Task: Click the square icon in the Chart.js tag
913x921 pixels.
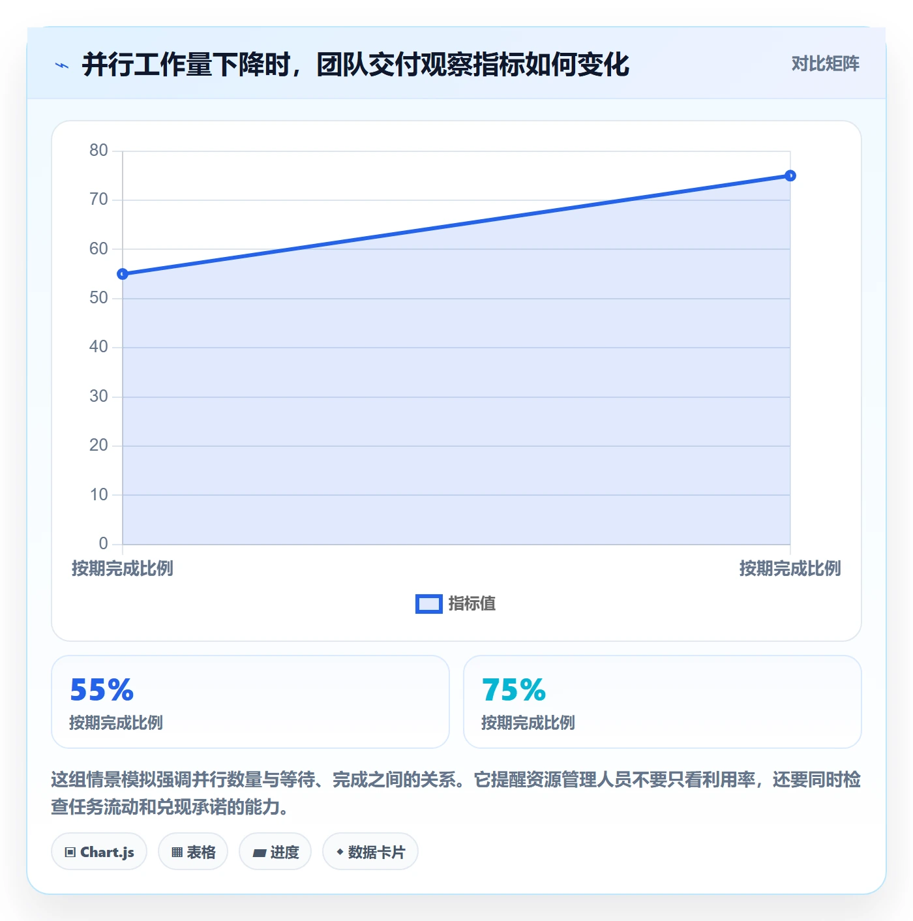Action: pyautogui.click(x=70, y=852)
